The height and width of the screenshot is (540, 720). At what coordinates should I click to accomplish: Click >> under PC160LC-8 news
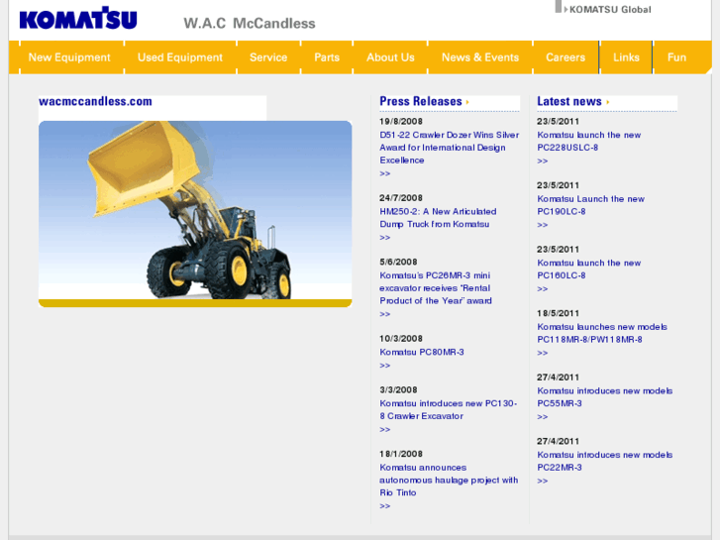click(543, 289)
